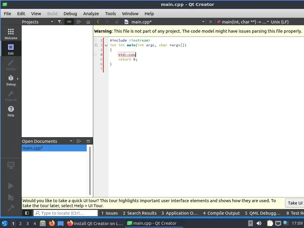
Task: Select main.cpp* in Open Documents
Action: [54, 148]
